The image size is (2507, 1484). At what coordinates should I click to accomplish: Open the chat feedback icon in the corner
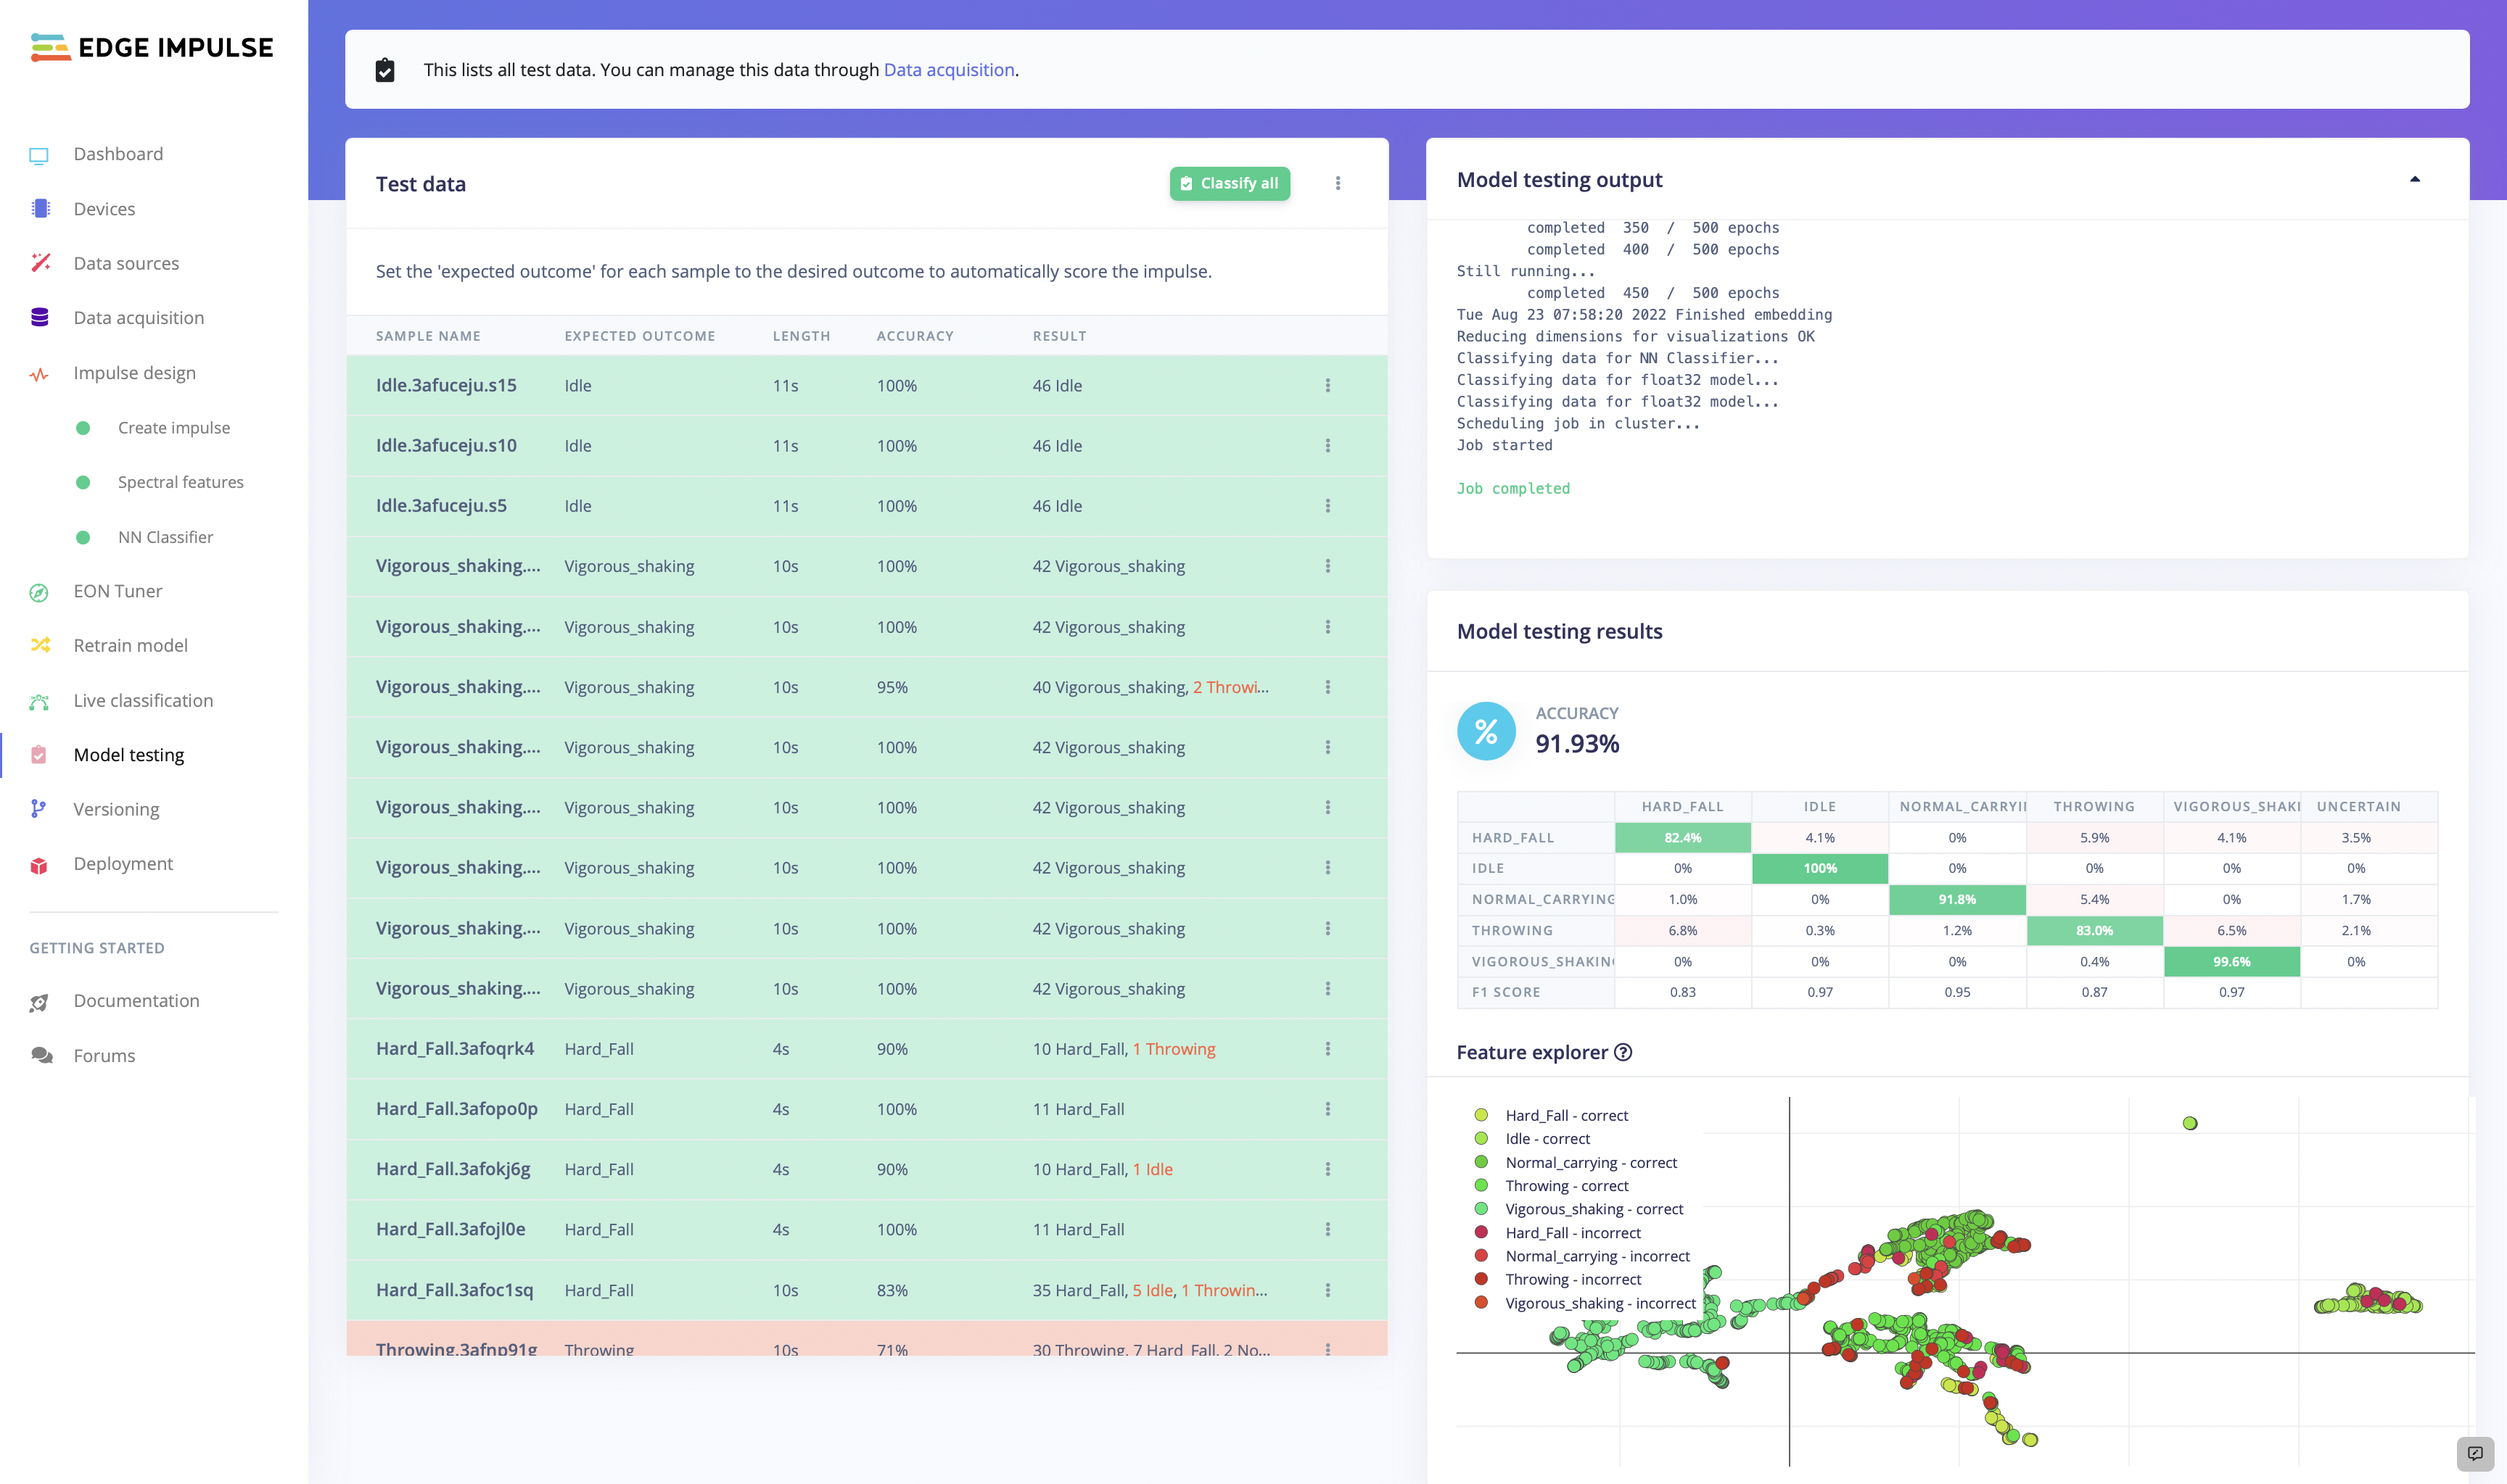[x=2474, y=1453]
